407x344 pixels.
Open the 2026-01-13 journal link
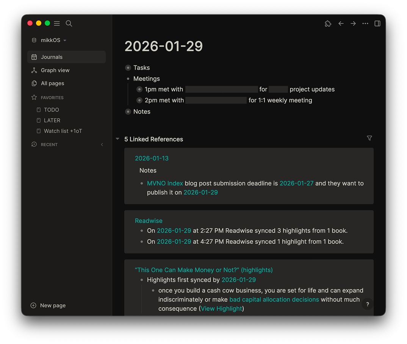pyautogui.click(x=152, y=158)
